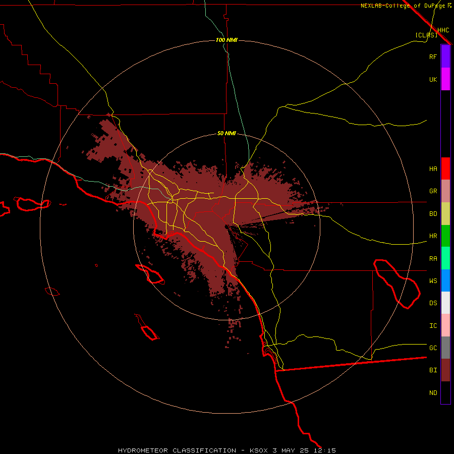The width and height of the screenshot is (454, 454).
Task: Select the DS white legend swatch
Action: point(445,303)
